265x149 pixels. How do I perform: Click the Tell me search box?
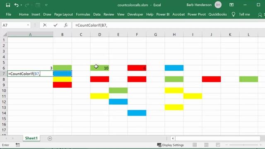click(x=244, y=14)
